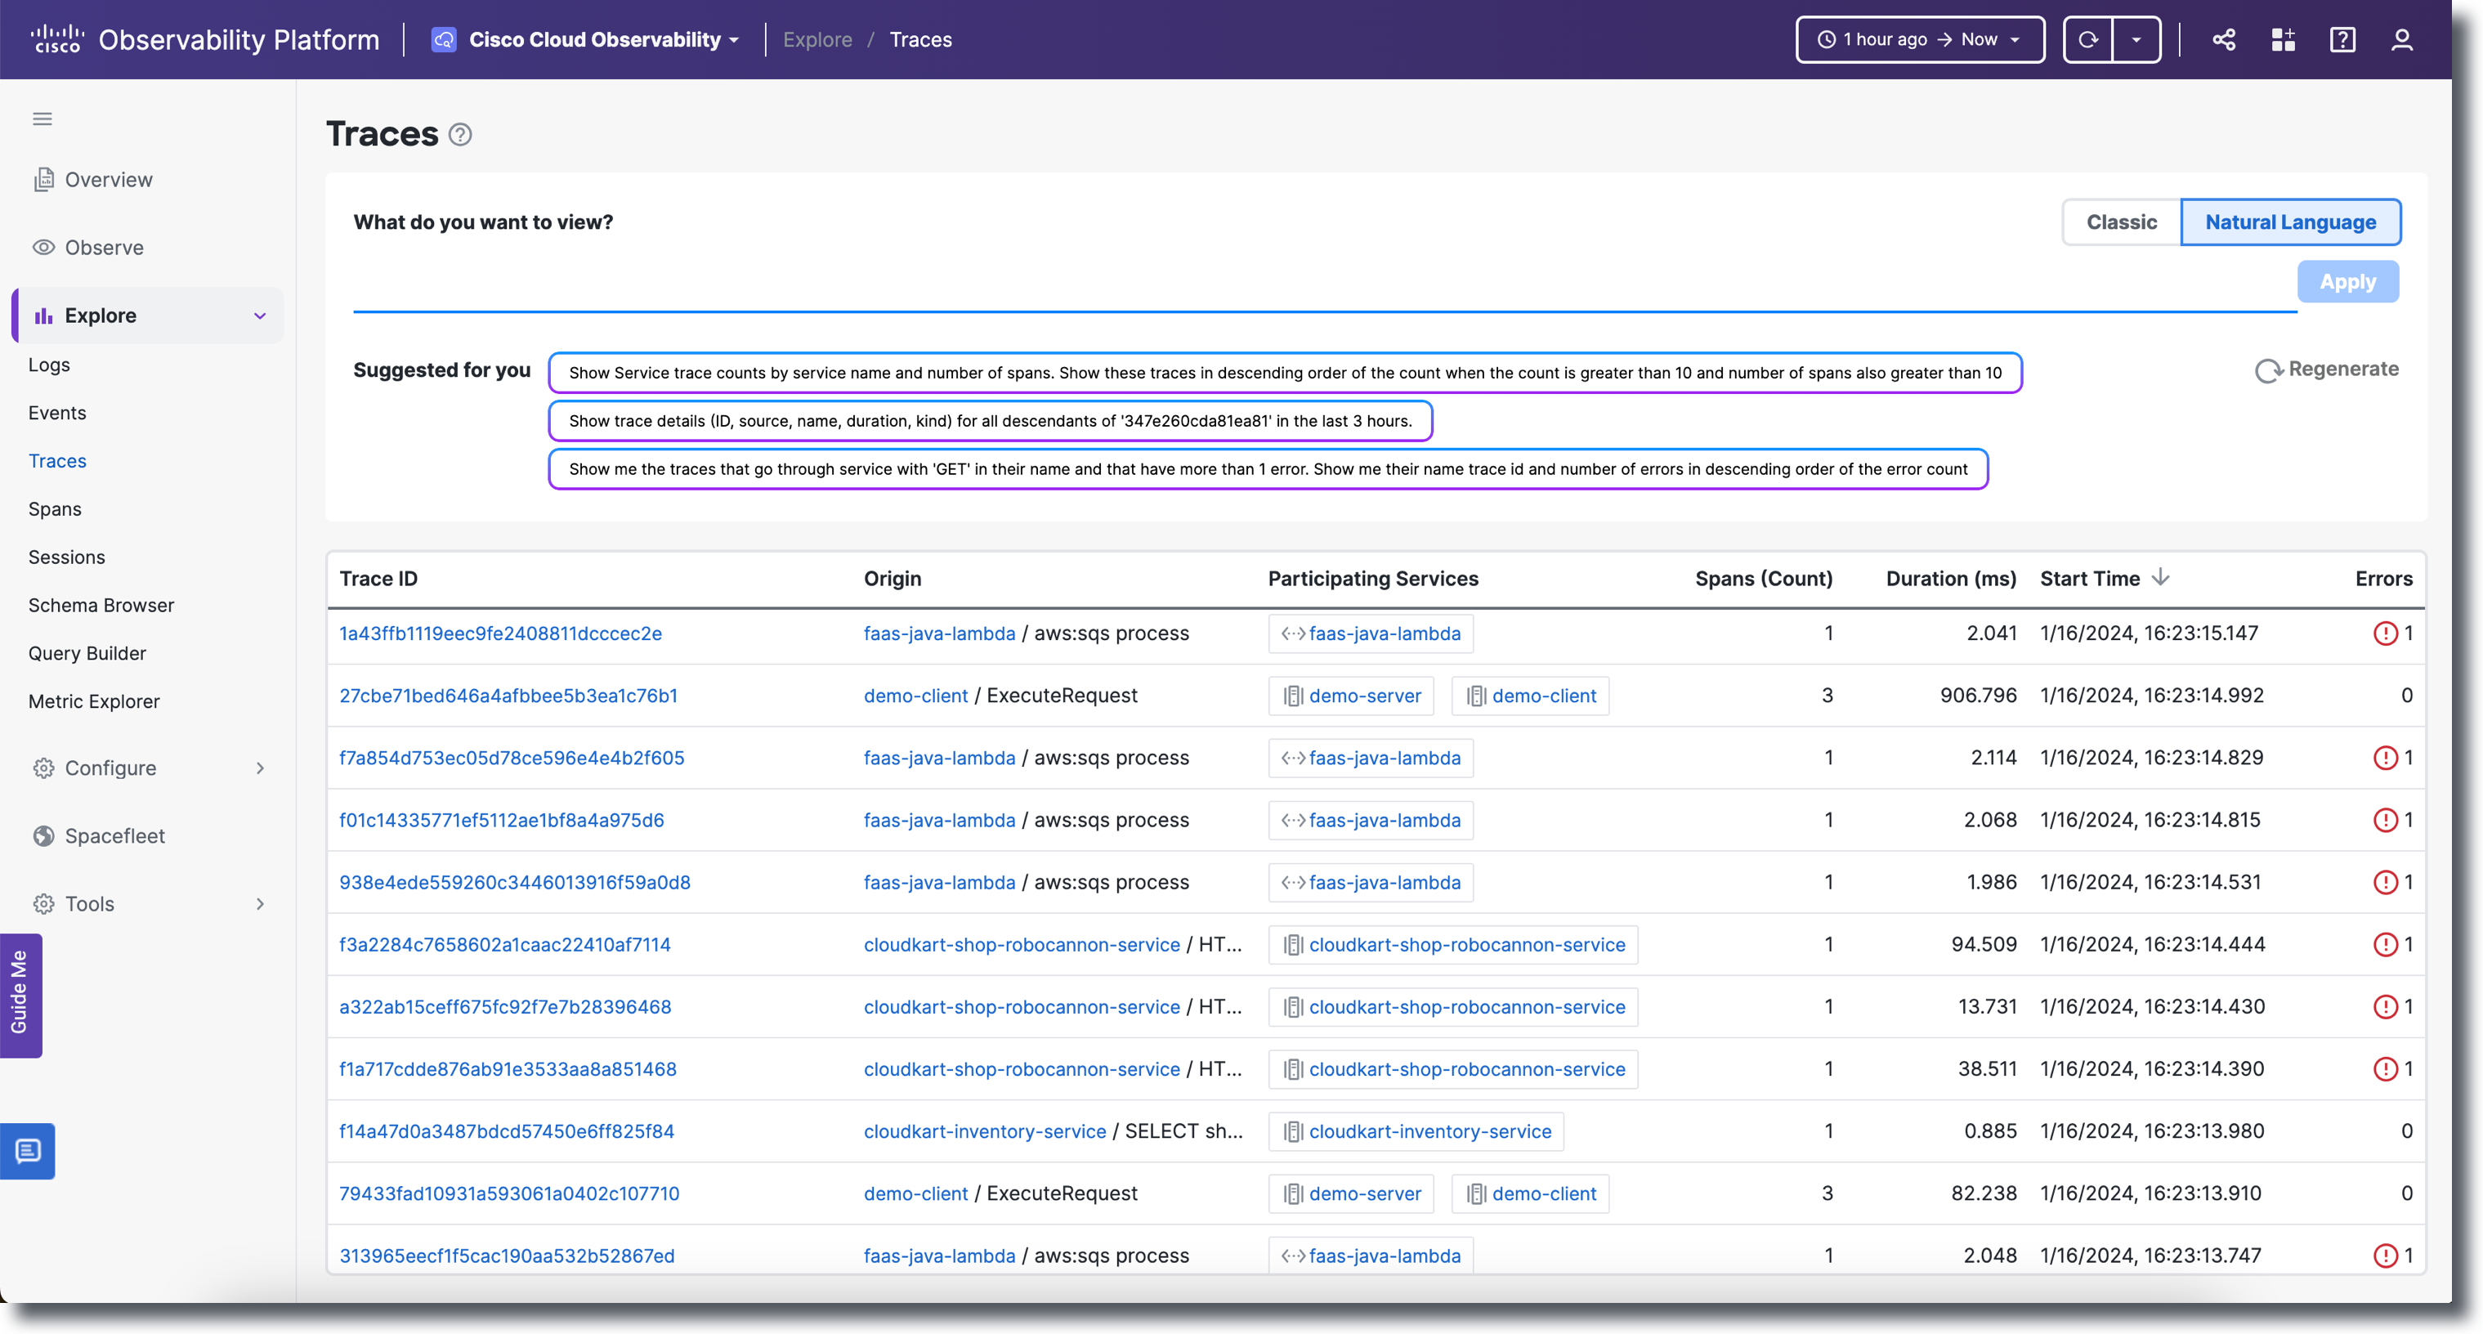Click the Overview document icon in sidebar
Screen dimensions: 2483x1334
click(x=43, y=179)
